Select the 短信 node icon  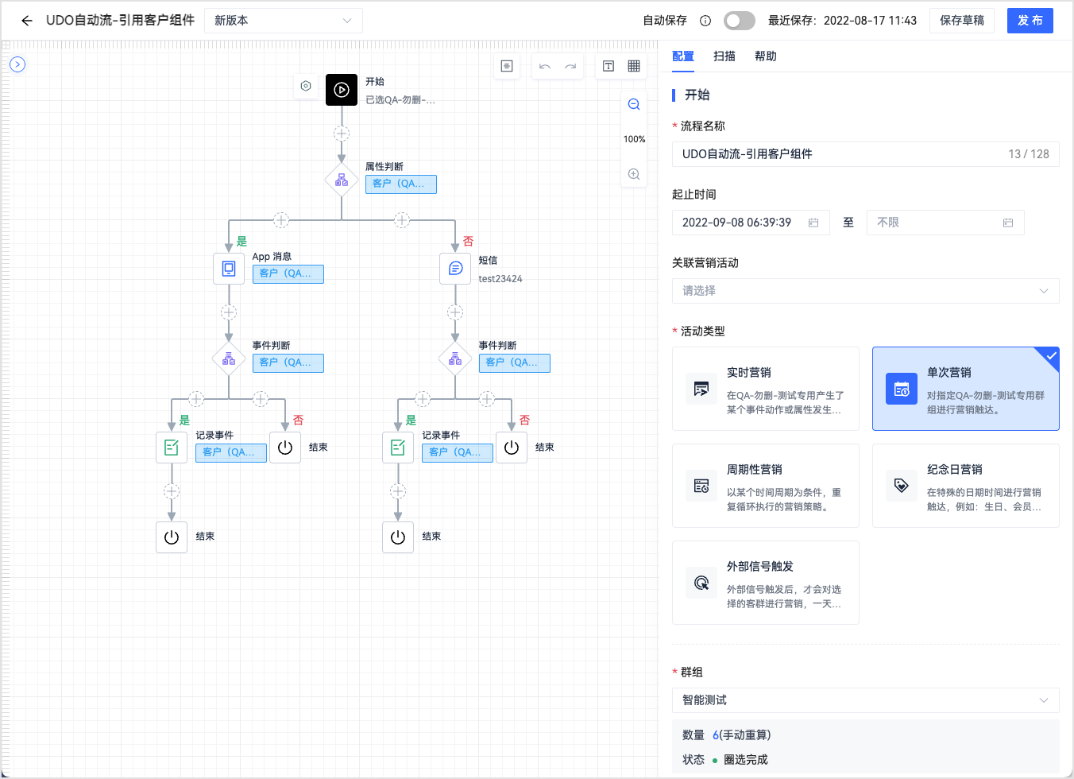point(455,269)
